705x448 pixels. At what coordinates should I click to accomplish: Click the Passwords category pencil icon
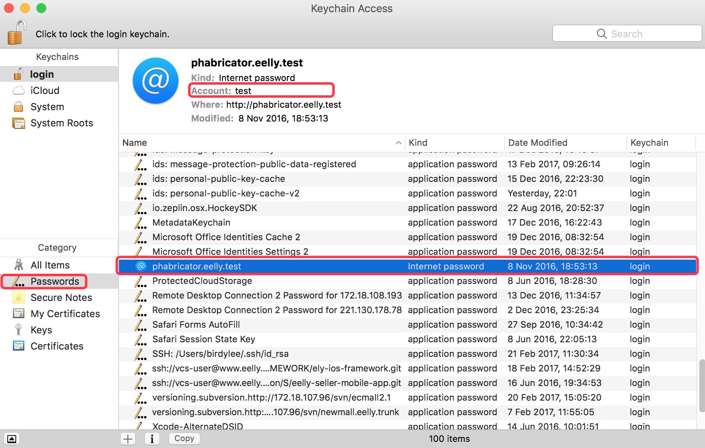click(19, 281)
